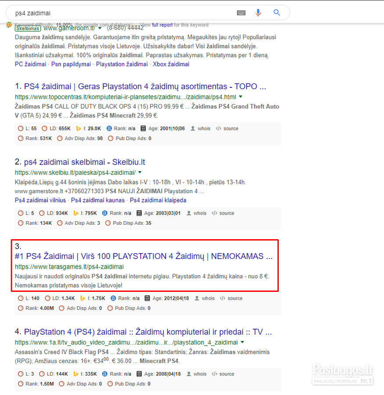Open the 'full report' keyword link
Viewport: 384px width, 395px height.
[x=162, y=25]
